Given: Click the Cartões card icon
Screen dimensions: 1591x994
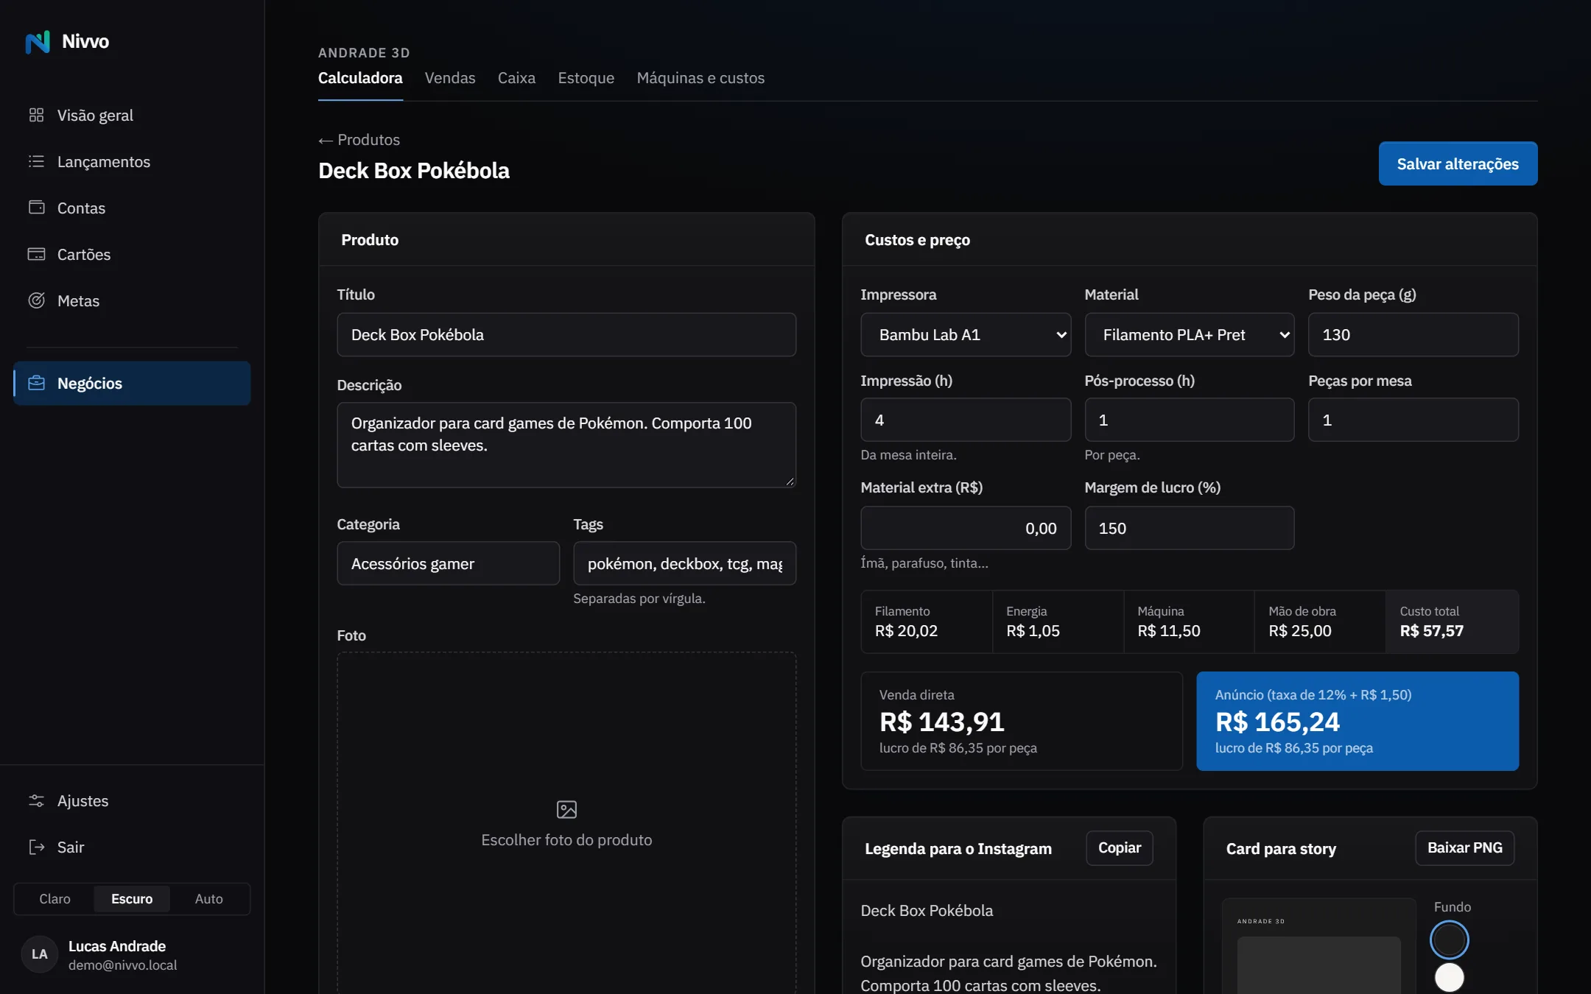Looking at the screenshot, I should click(x=36, y=254).
